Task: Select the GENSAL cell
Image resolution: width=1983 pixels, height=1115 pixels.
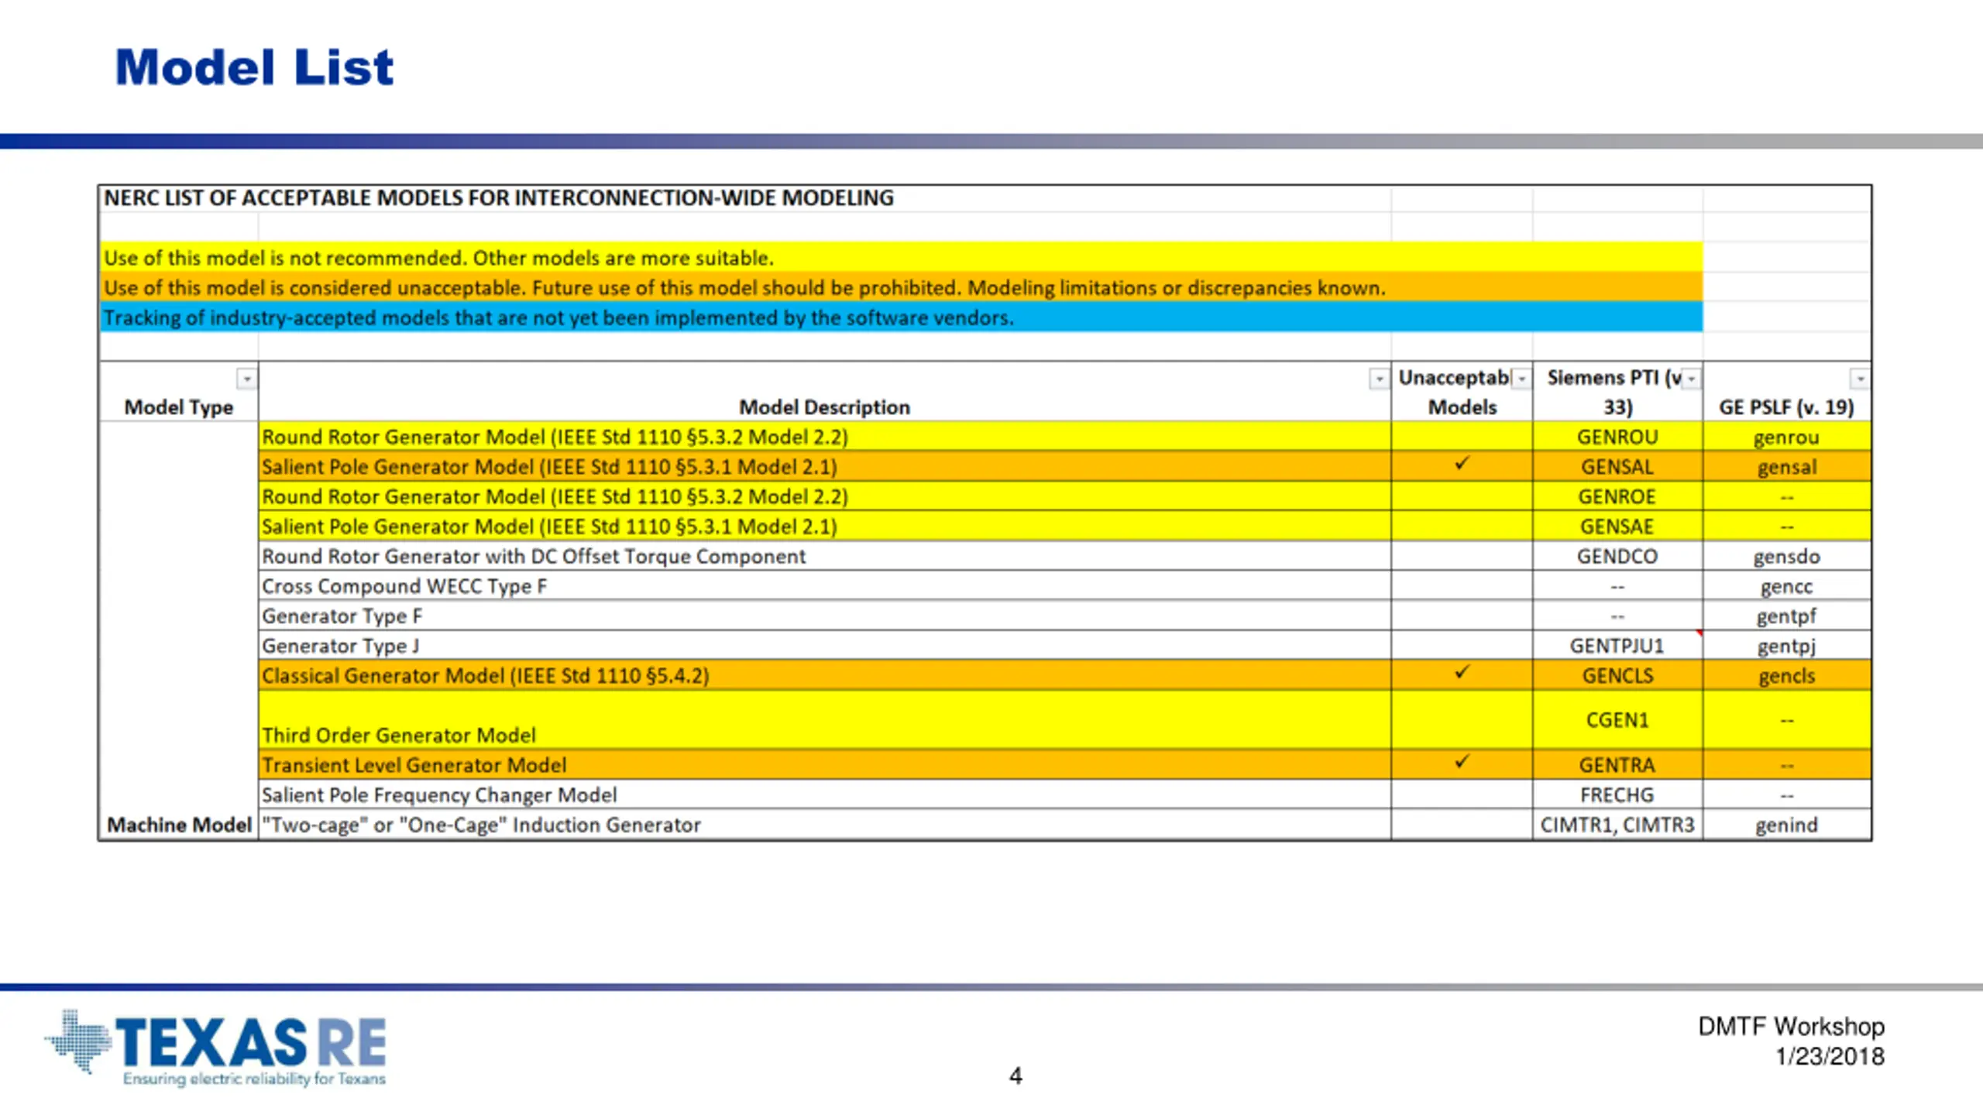Action: 1617,467
